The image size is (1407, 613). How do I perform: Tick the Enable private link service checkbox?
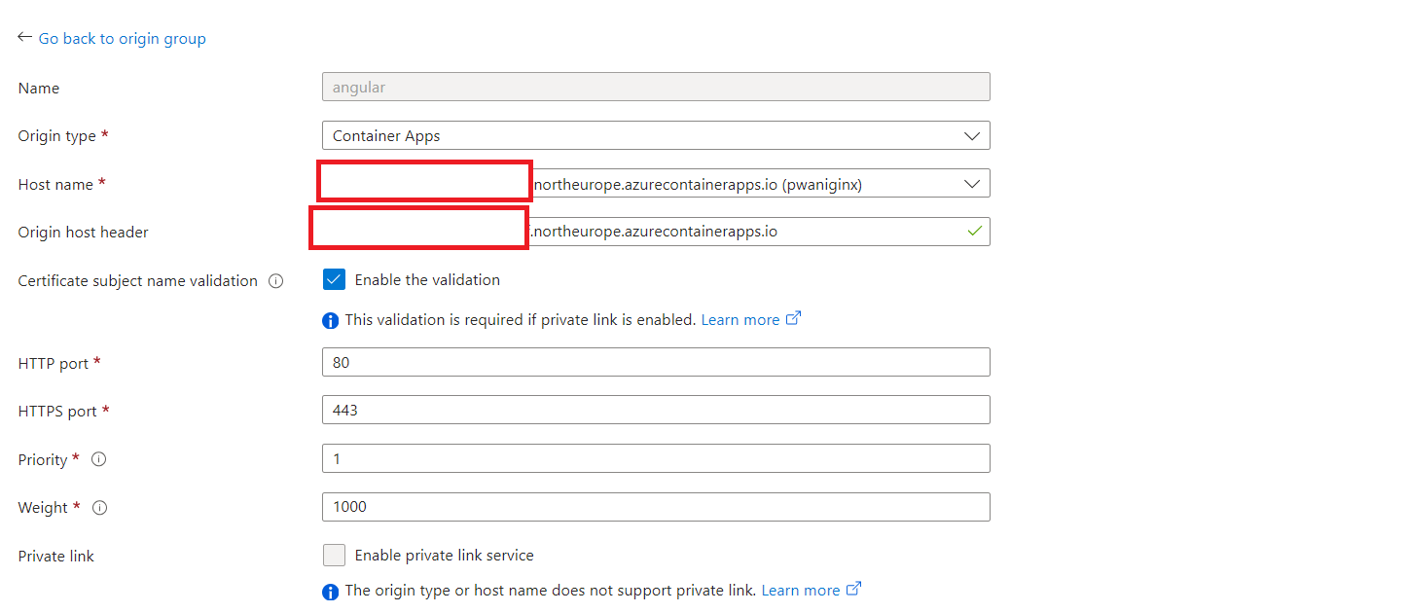[334, 556]
